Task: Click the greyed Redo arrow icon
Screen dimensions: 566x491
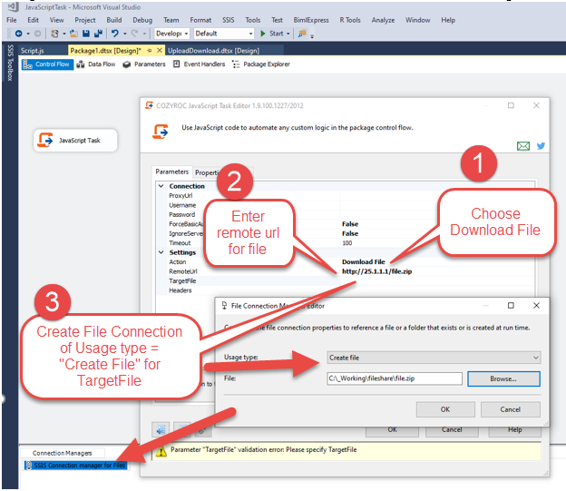Action: (x=134, y=34)
